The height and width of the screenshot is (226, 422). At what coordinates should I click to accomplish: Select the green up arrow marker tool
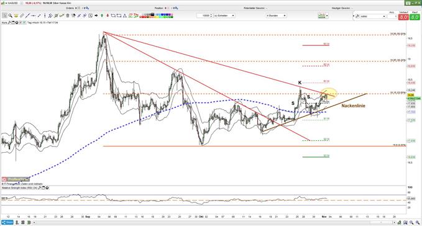tap(102, 16)
